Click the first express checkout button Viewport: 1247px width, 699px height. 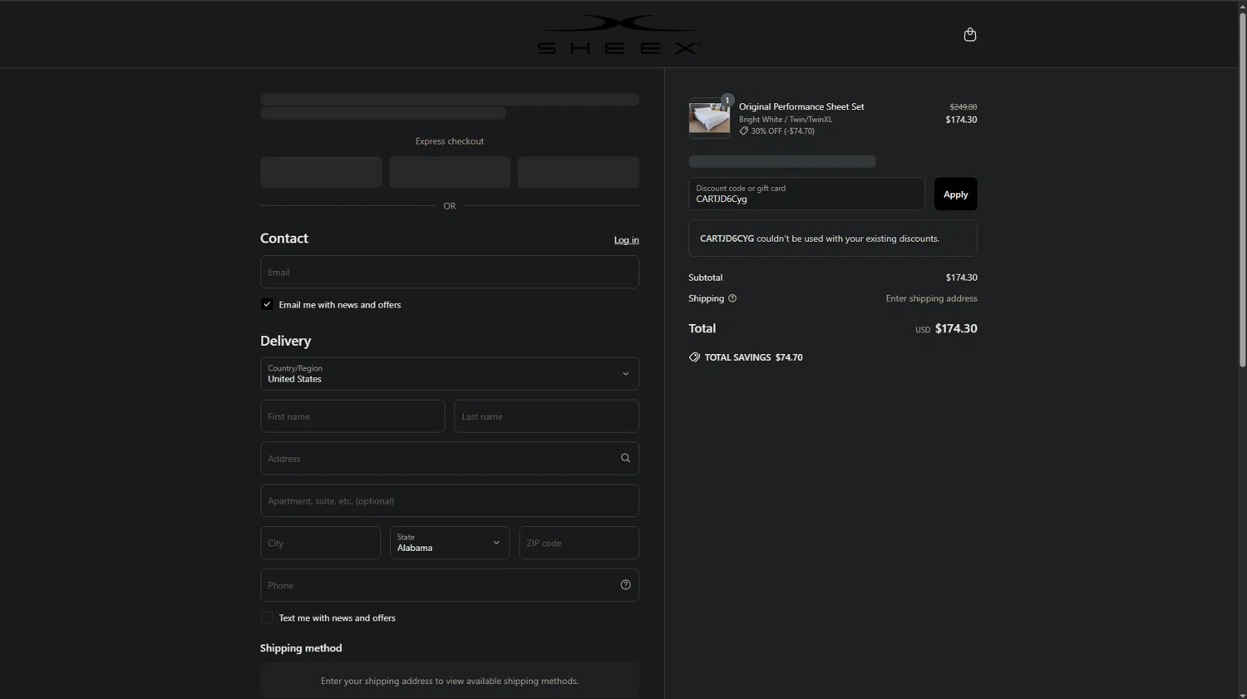(x=321, y=172)
